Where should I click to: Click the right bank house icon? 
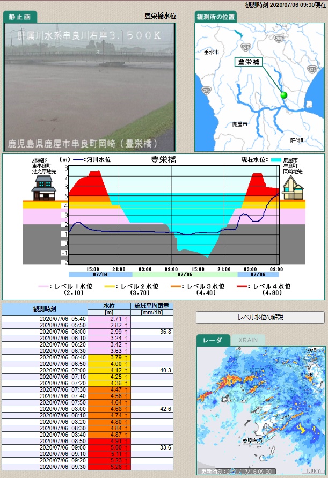[x=293, y=188]
